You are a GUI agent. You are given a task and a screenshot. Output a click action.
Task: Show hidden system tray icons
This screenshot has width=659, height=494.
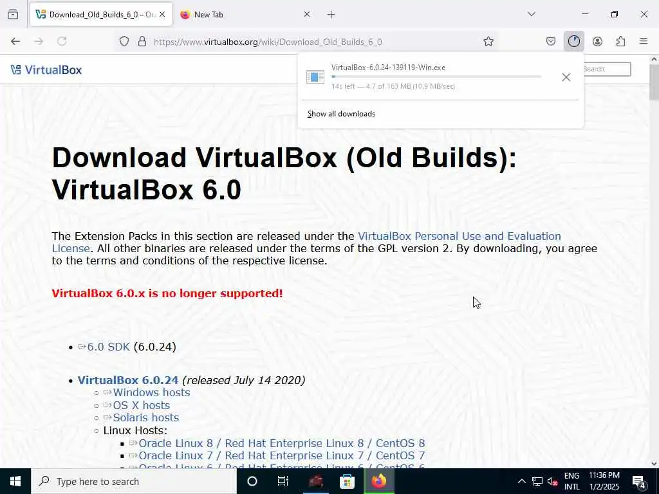click(521, 481)
